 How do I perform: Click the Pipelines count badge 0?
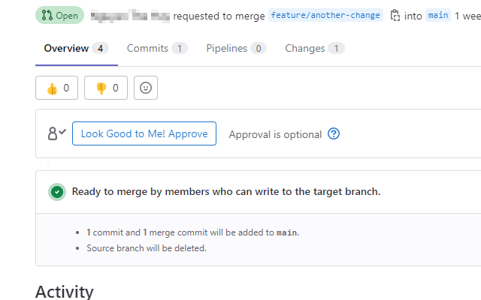point(259,48)
